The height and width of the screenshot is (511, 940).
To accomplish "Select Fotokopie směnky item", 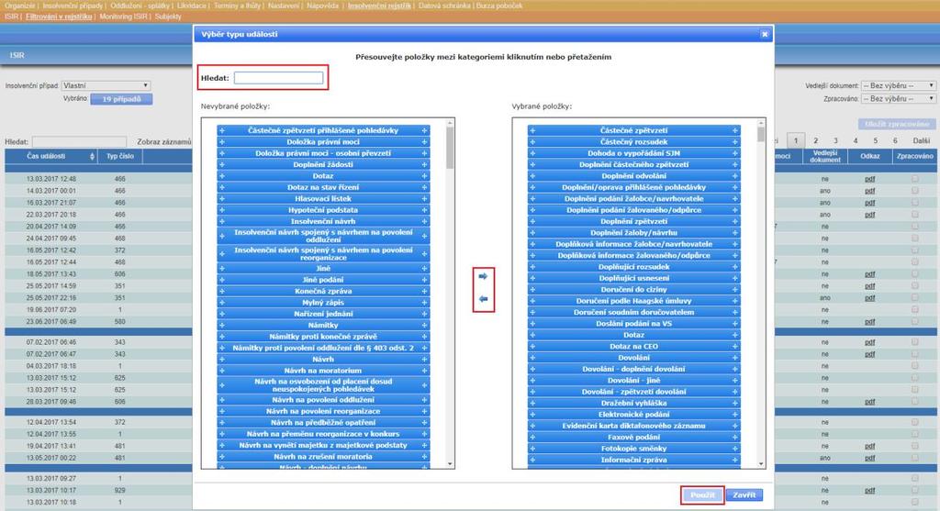I will point(633,449).
